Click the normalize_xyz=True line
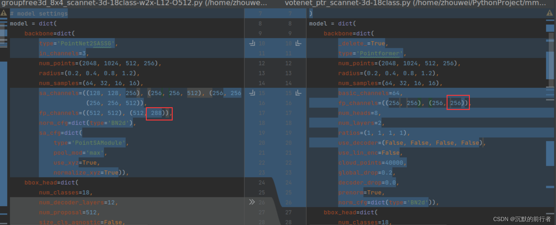 tap(91, 173)
